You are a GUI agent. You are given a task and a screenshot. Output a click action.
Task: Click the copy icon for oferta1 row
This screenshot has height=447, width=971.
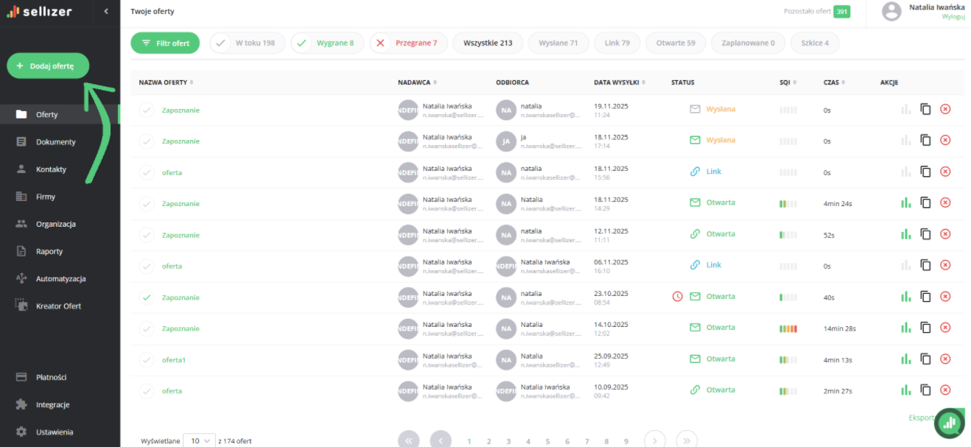pos(925,359)
